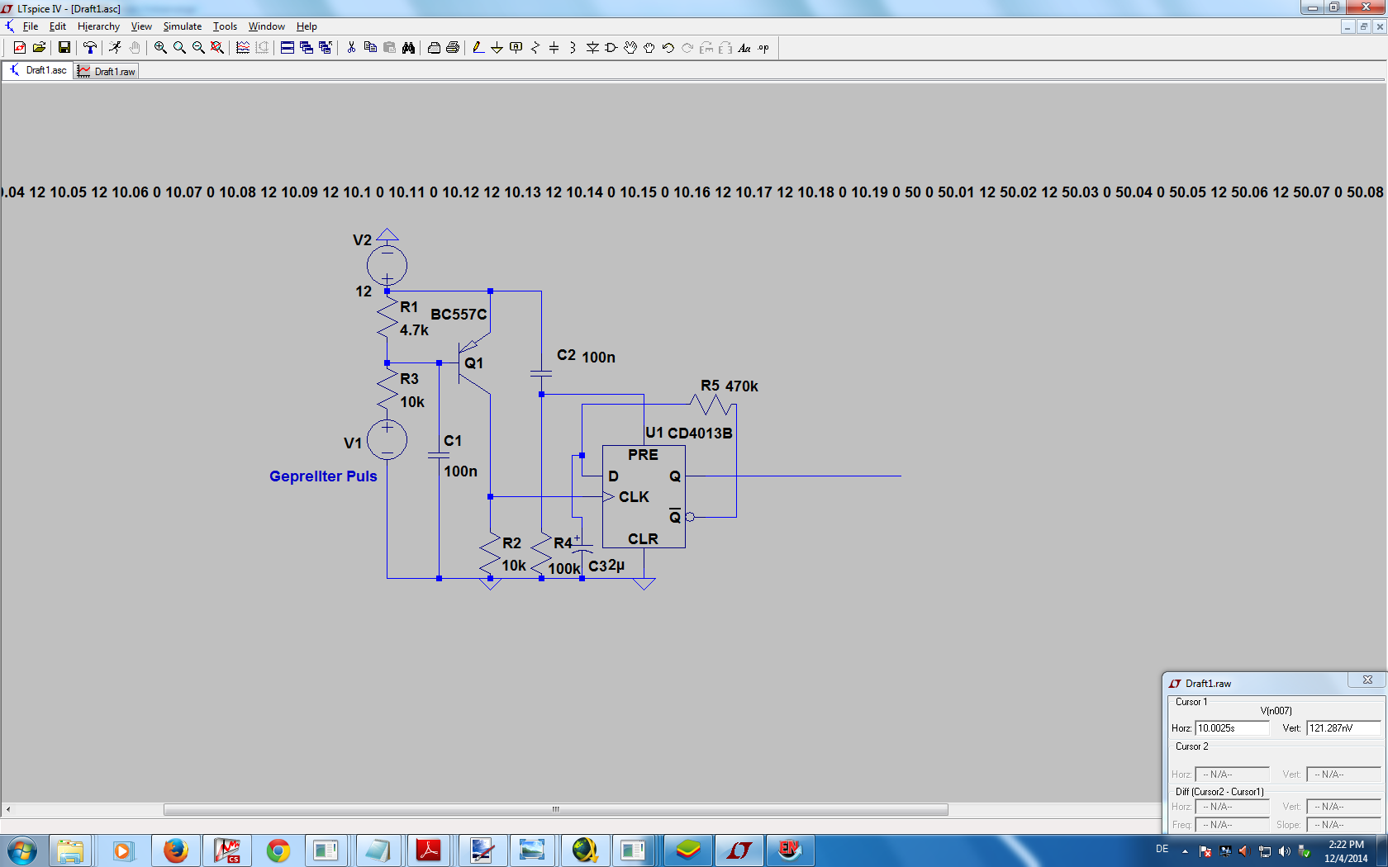Open the Component picker gate icon
Viewport: 1388px width, 867px height.
611,48
